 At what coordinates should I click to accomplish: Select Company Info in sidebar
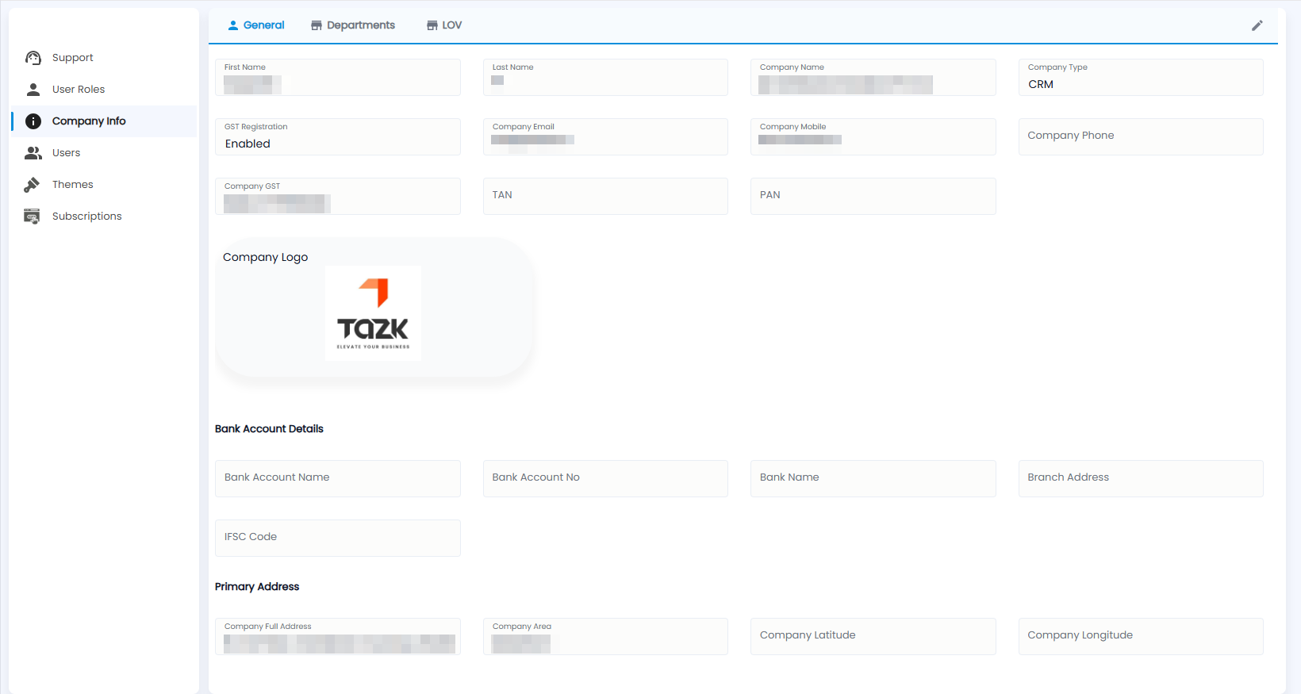coord(104,121)
